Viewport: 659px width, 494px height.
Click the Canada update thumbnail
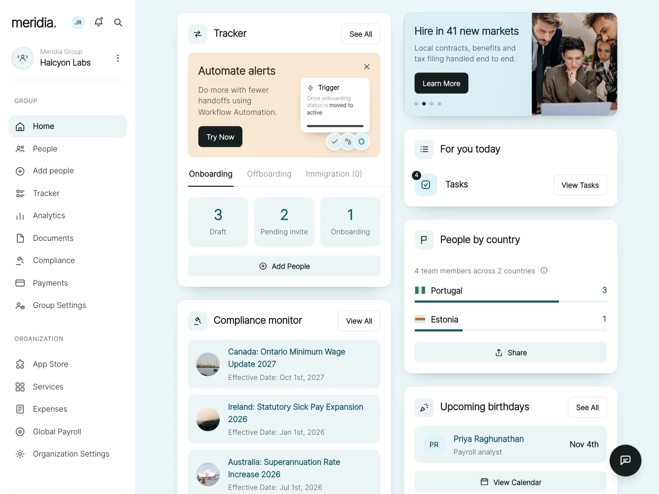click(208, 364)
